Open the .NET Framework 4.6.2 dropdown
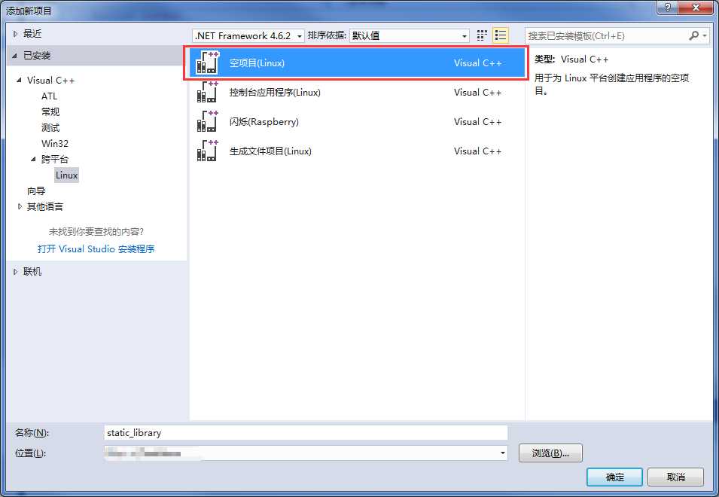The image size is (719, 497). [248, 35]
